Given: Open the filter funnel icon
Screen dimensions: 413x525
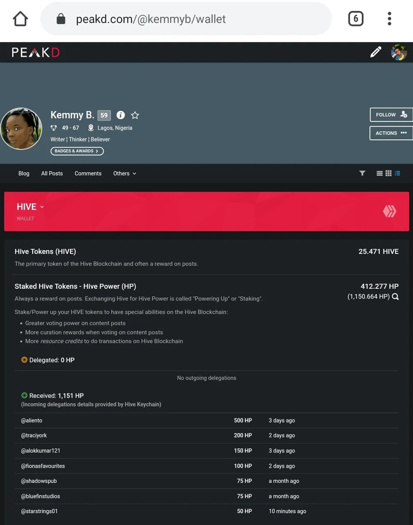Looking at the screenshot, I should 362,173.
